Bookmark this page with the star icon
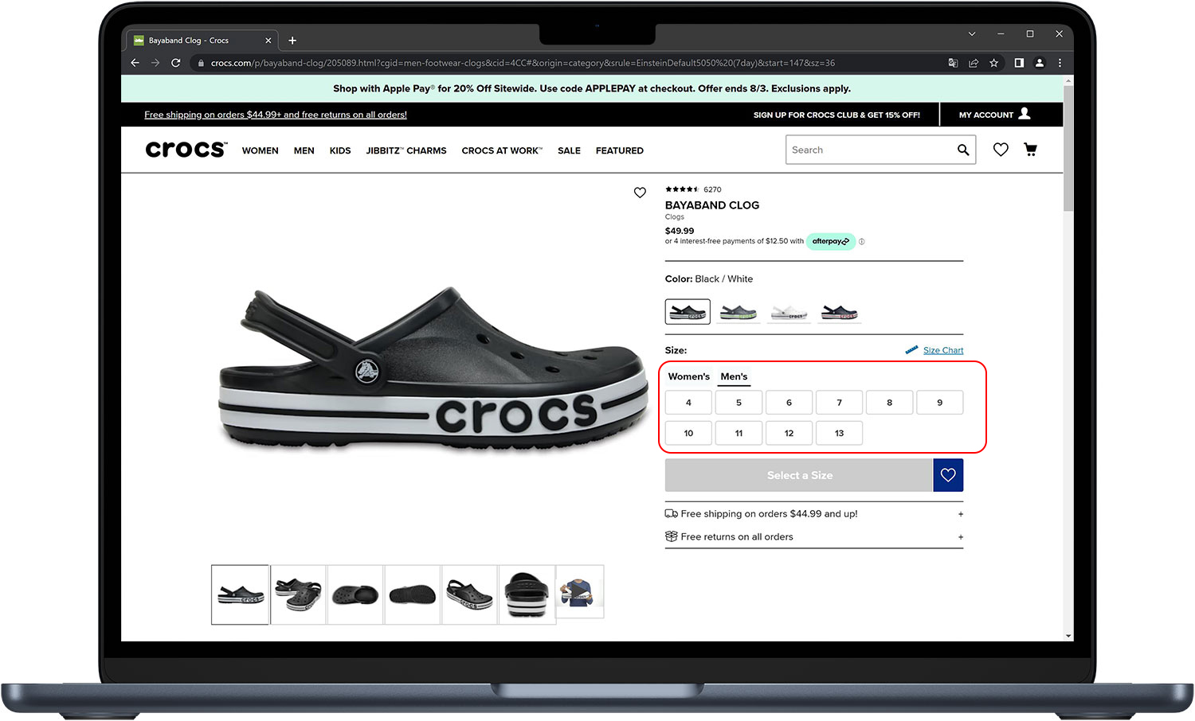Screen dimensions: 1195x721 [x=993, y=63]
